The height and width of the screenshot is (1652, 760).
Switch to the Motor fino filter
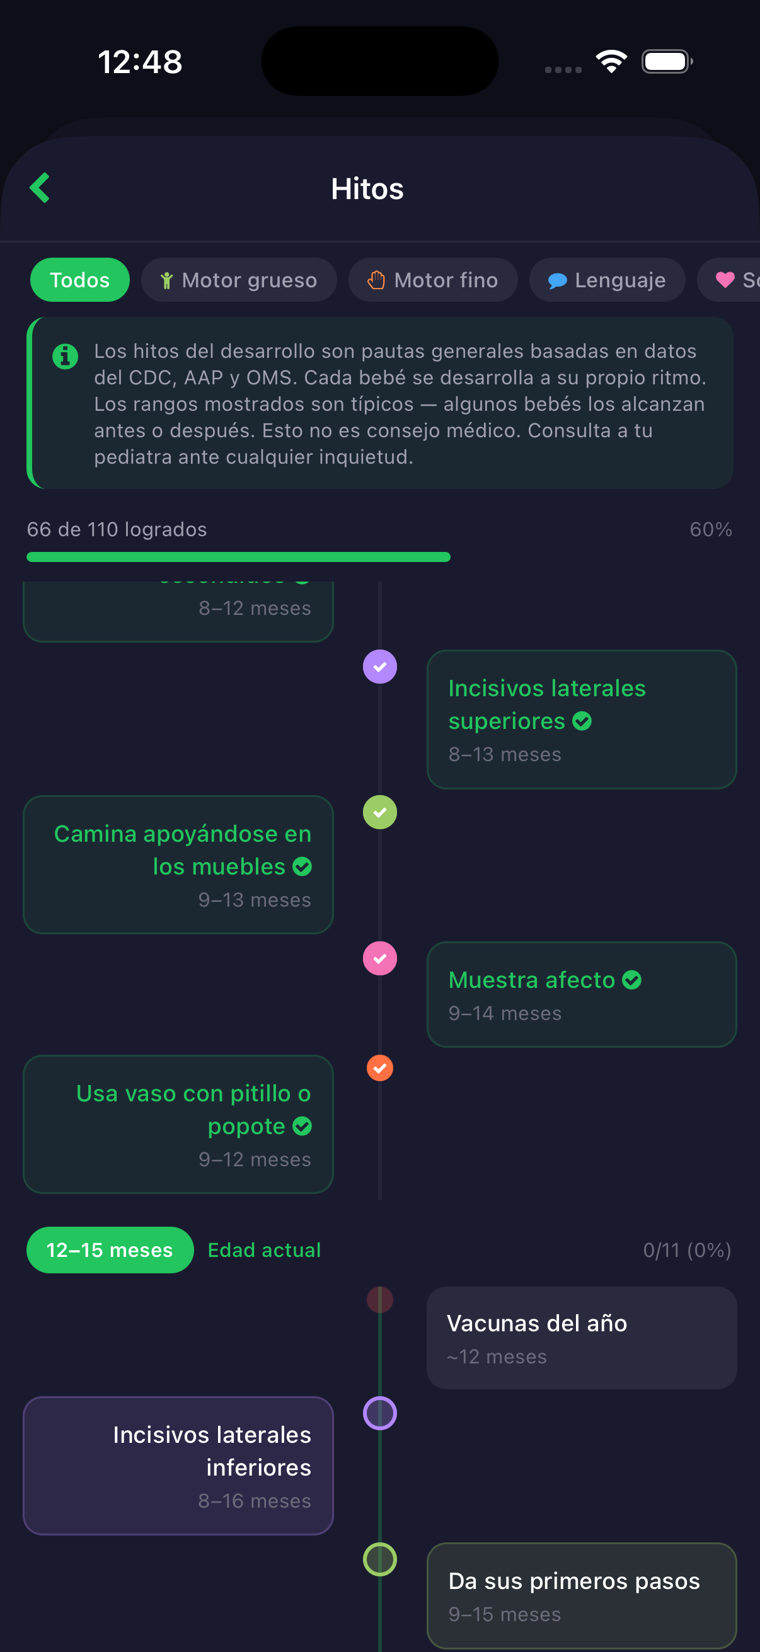(x=433, y=280)
